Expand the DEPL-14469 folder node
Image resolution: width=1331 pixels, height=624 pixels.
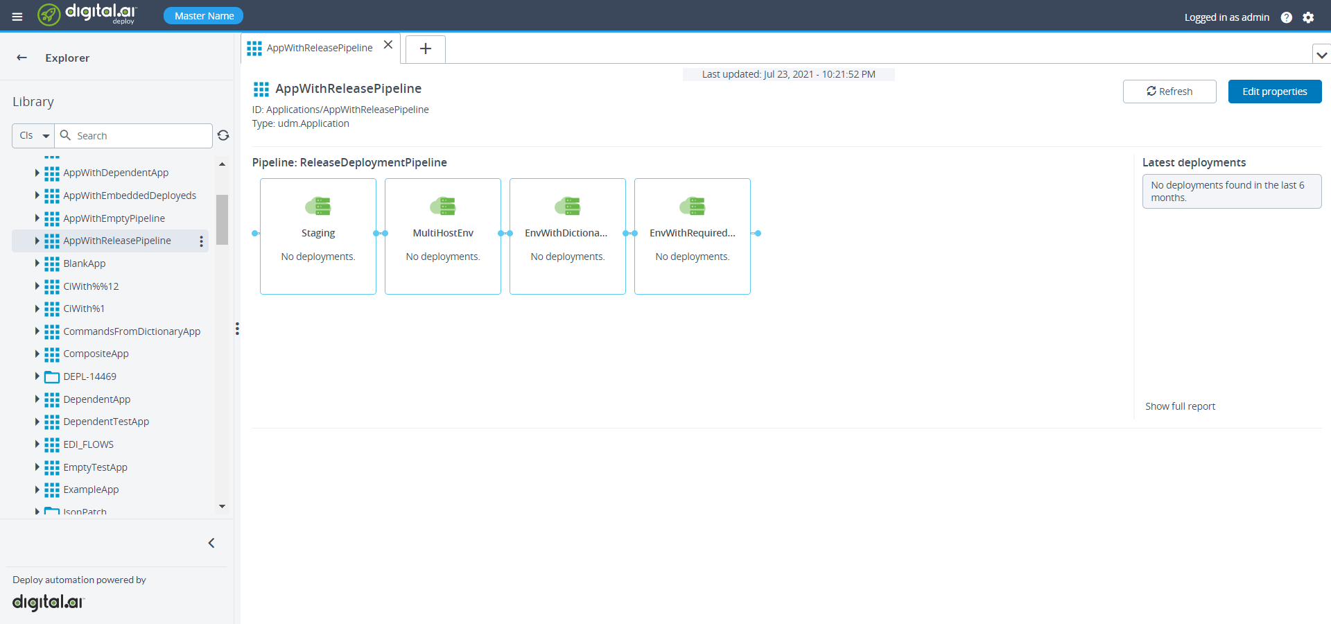(37, 376)
